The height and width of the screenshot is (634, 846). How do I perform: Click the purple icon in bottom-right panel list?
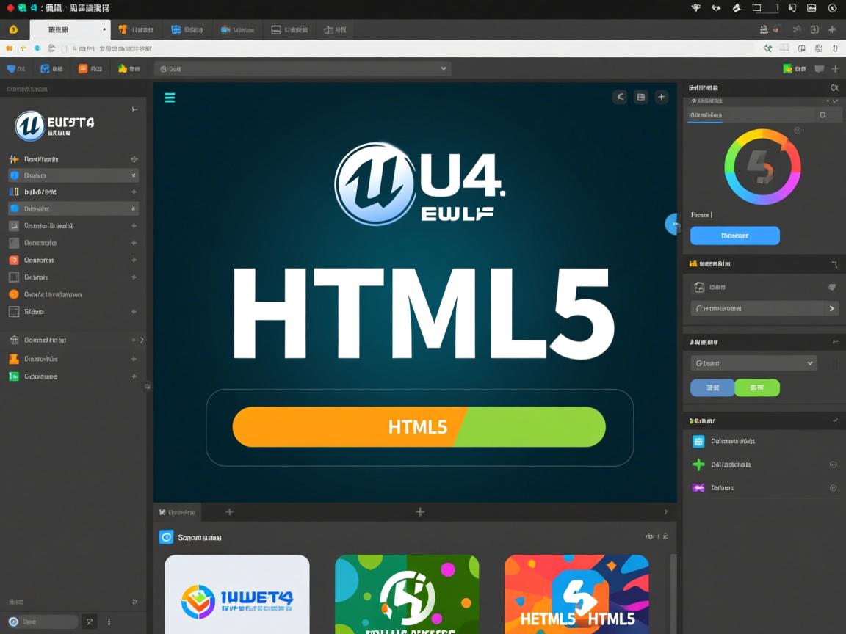coord(698,487)
